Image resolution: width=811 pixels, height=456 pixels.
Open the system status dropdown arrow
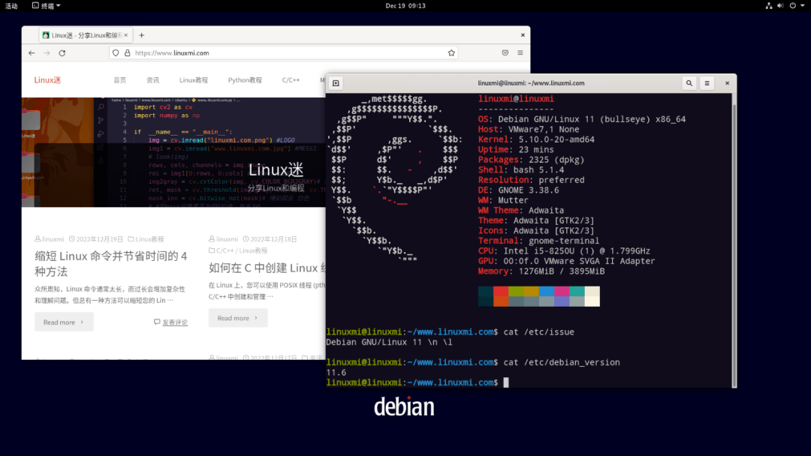click(x=802, y=6)
